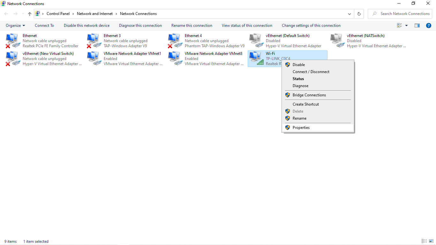Expand the breadcrumb arrow after Network and Internet

pyautogui.click(x=117, y=14)
